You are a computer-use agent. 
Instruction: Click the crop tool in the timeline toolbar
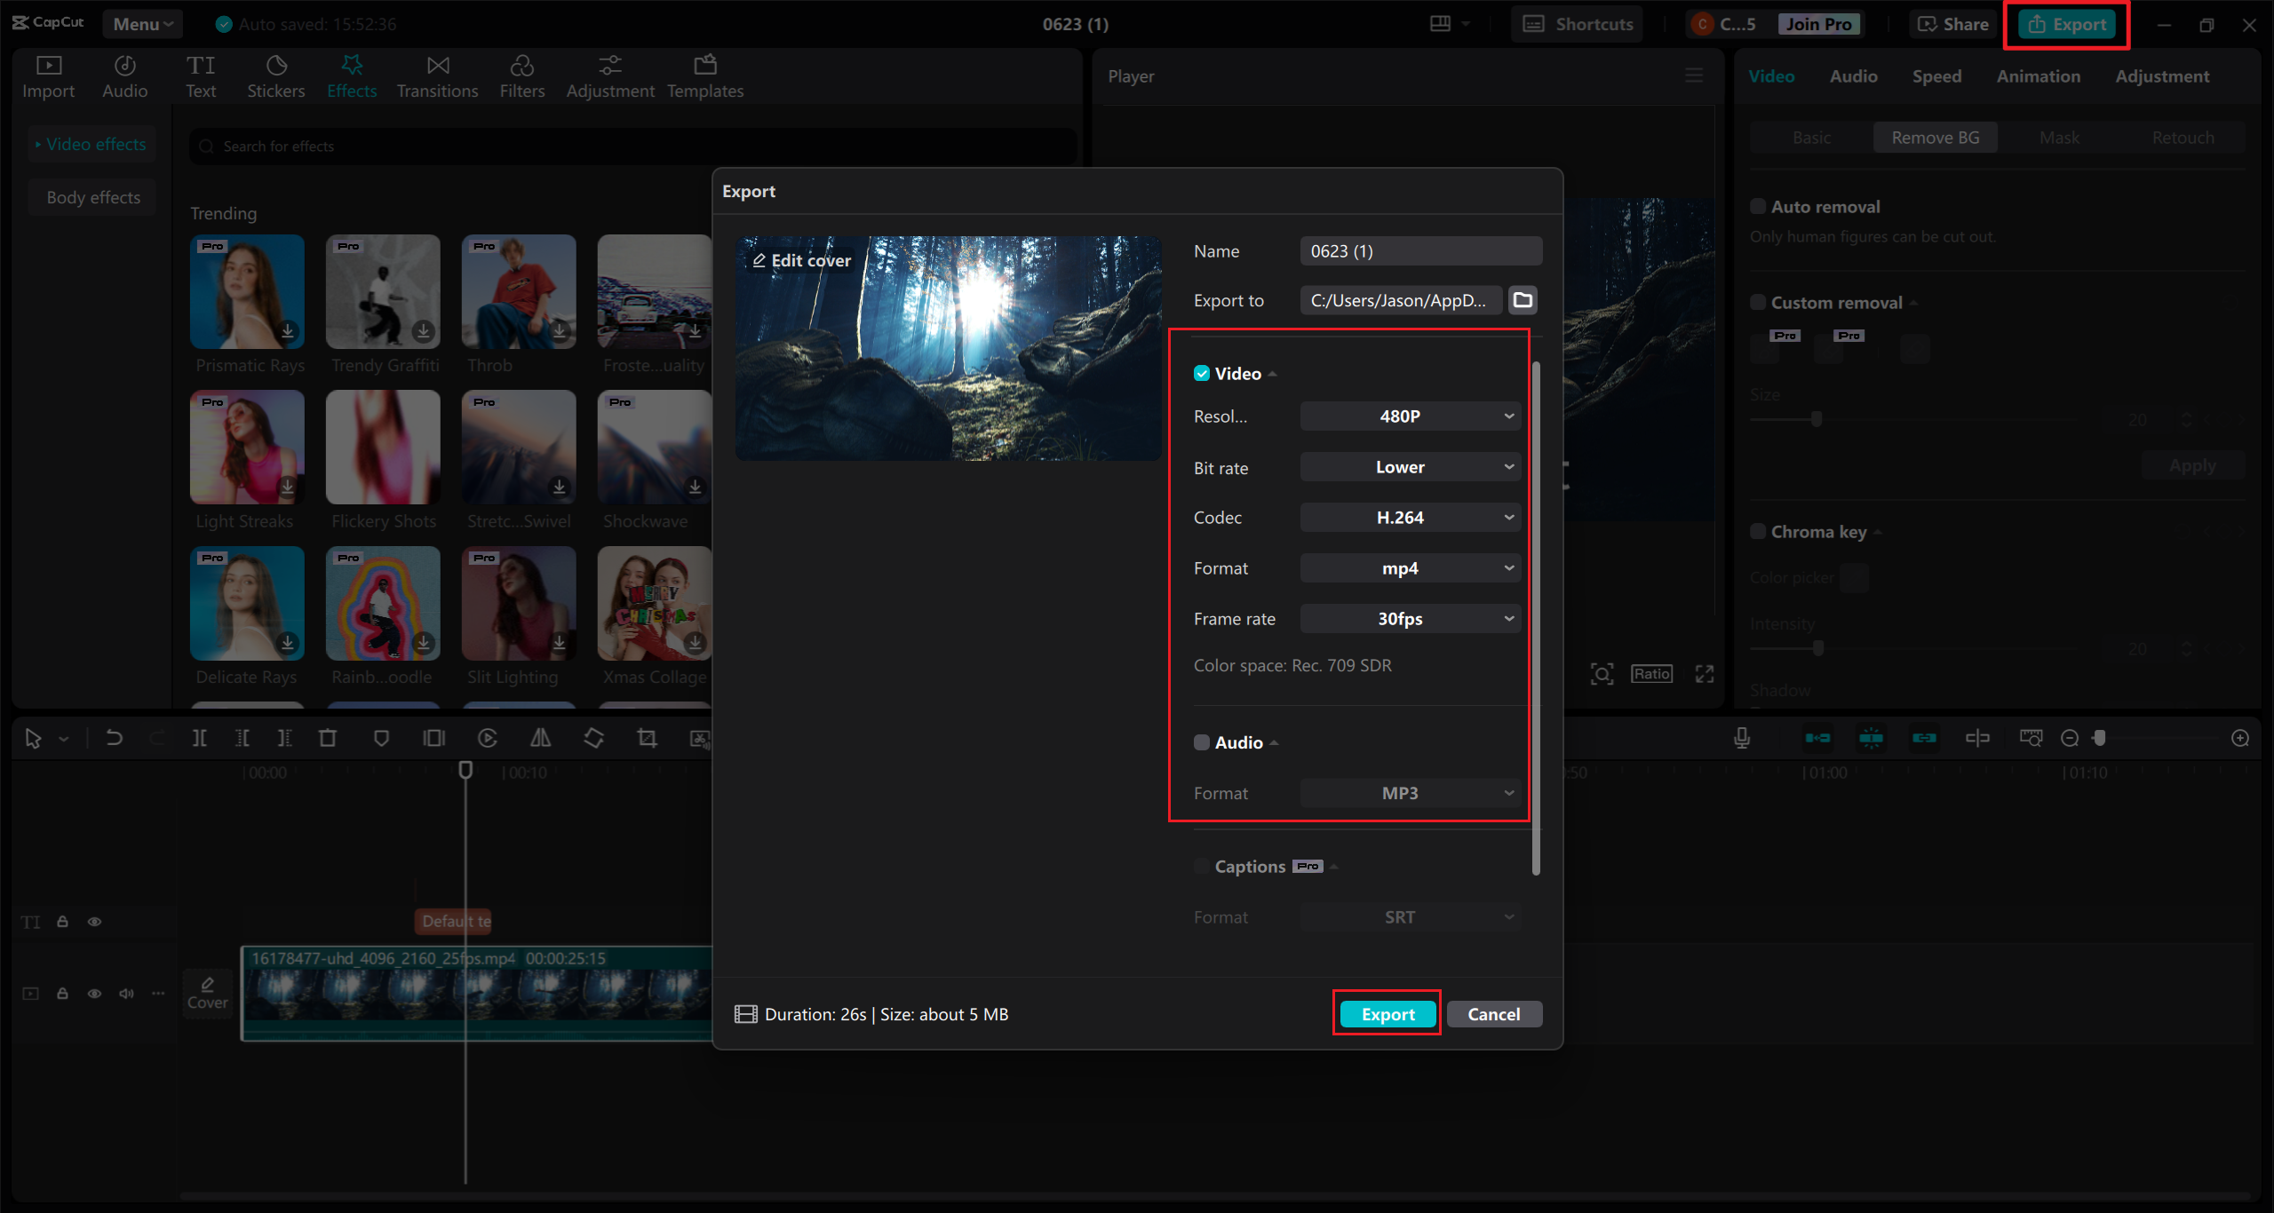[647, 738]
